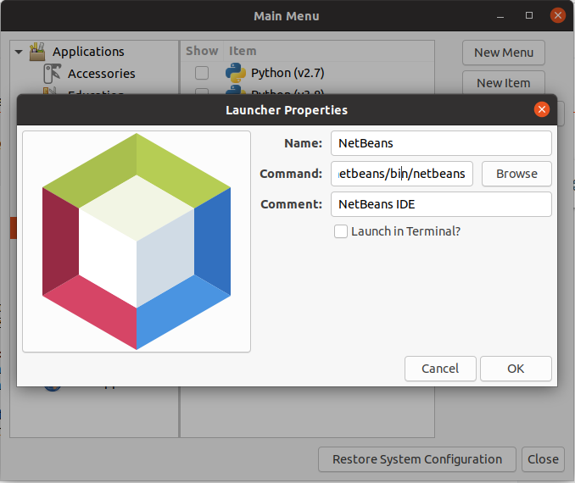The image size is (575, 483).
Task: Click Restore System Configuration
Action: 417,459
